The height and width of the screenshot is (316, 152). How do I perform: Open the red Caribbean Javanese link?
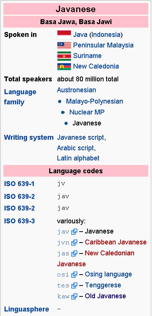click(116, 242)
